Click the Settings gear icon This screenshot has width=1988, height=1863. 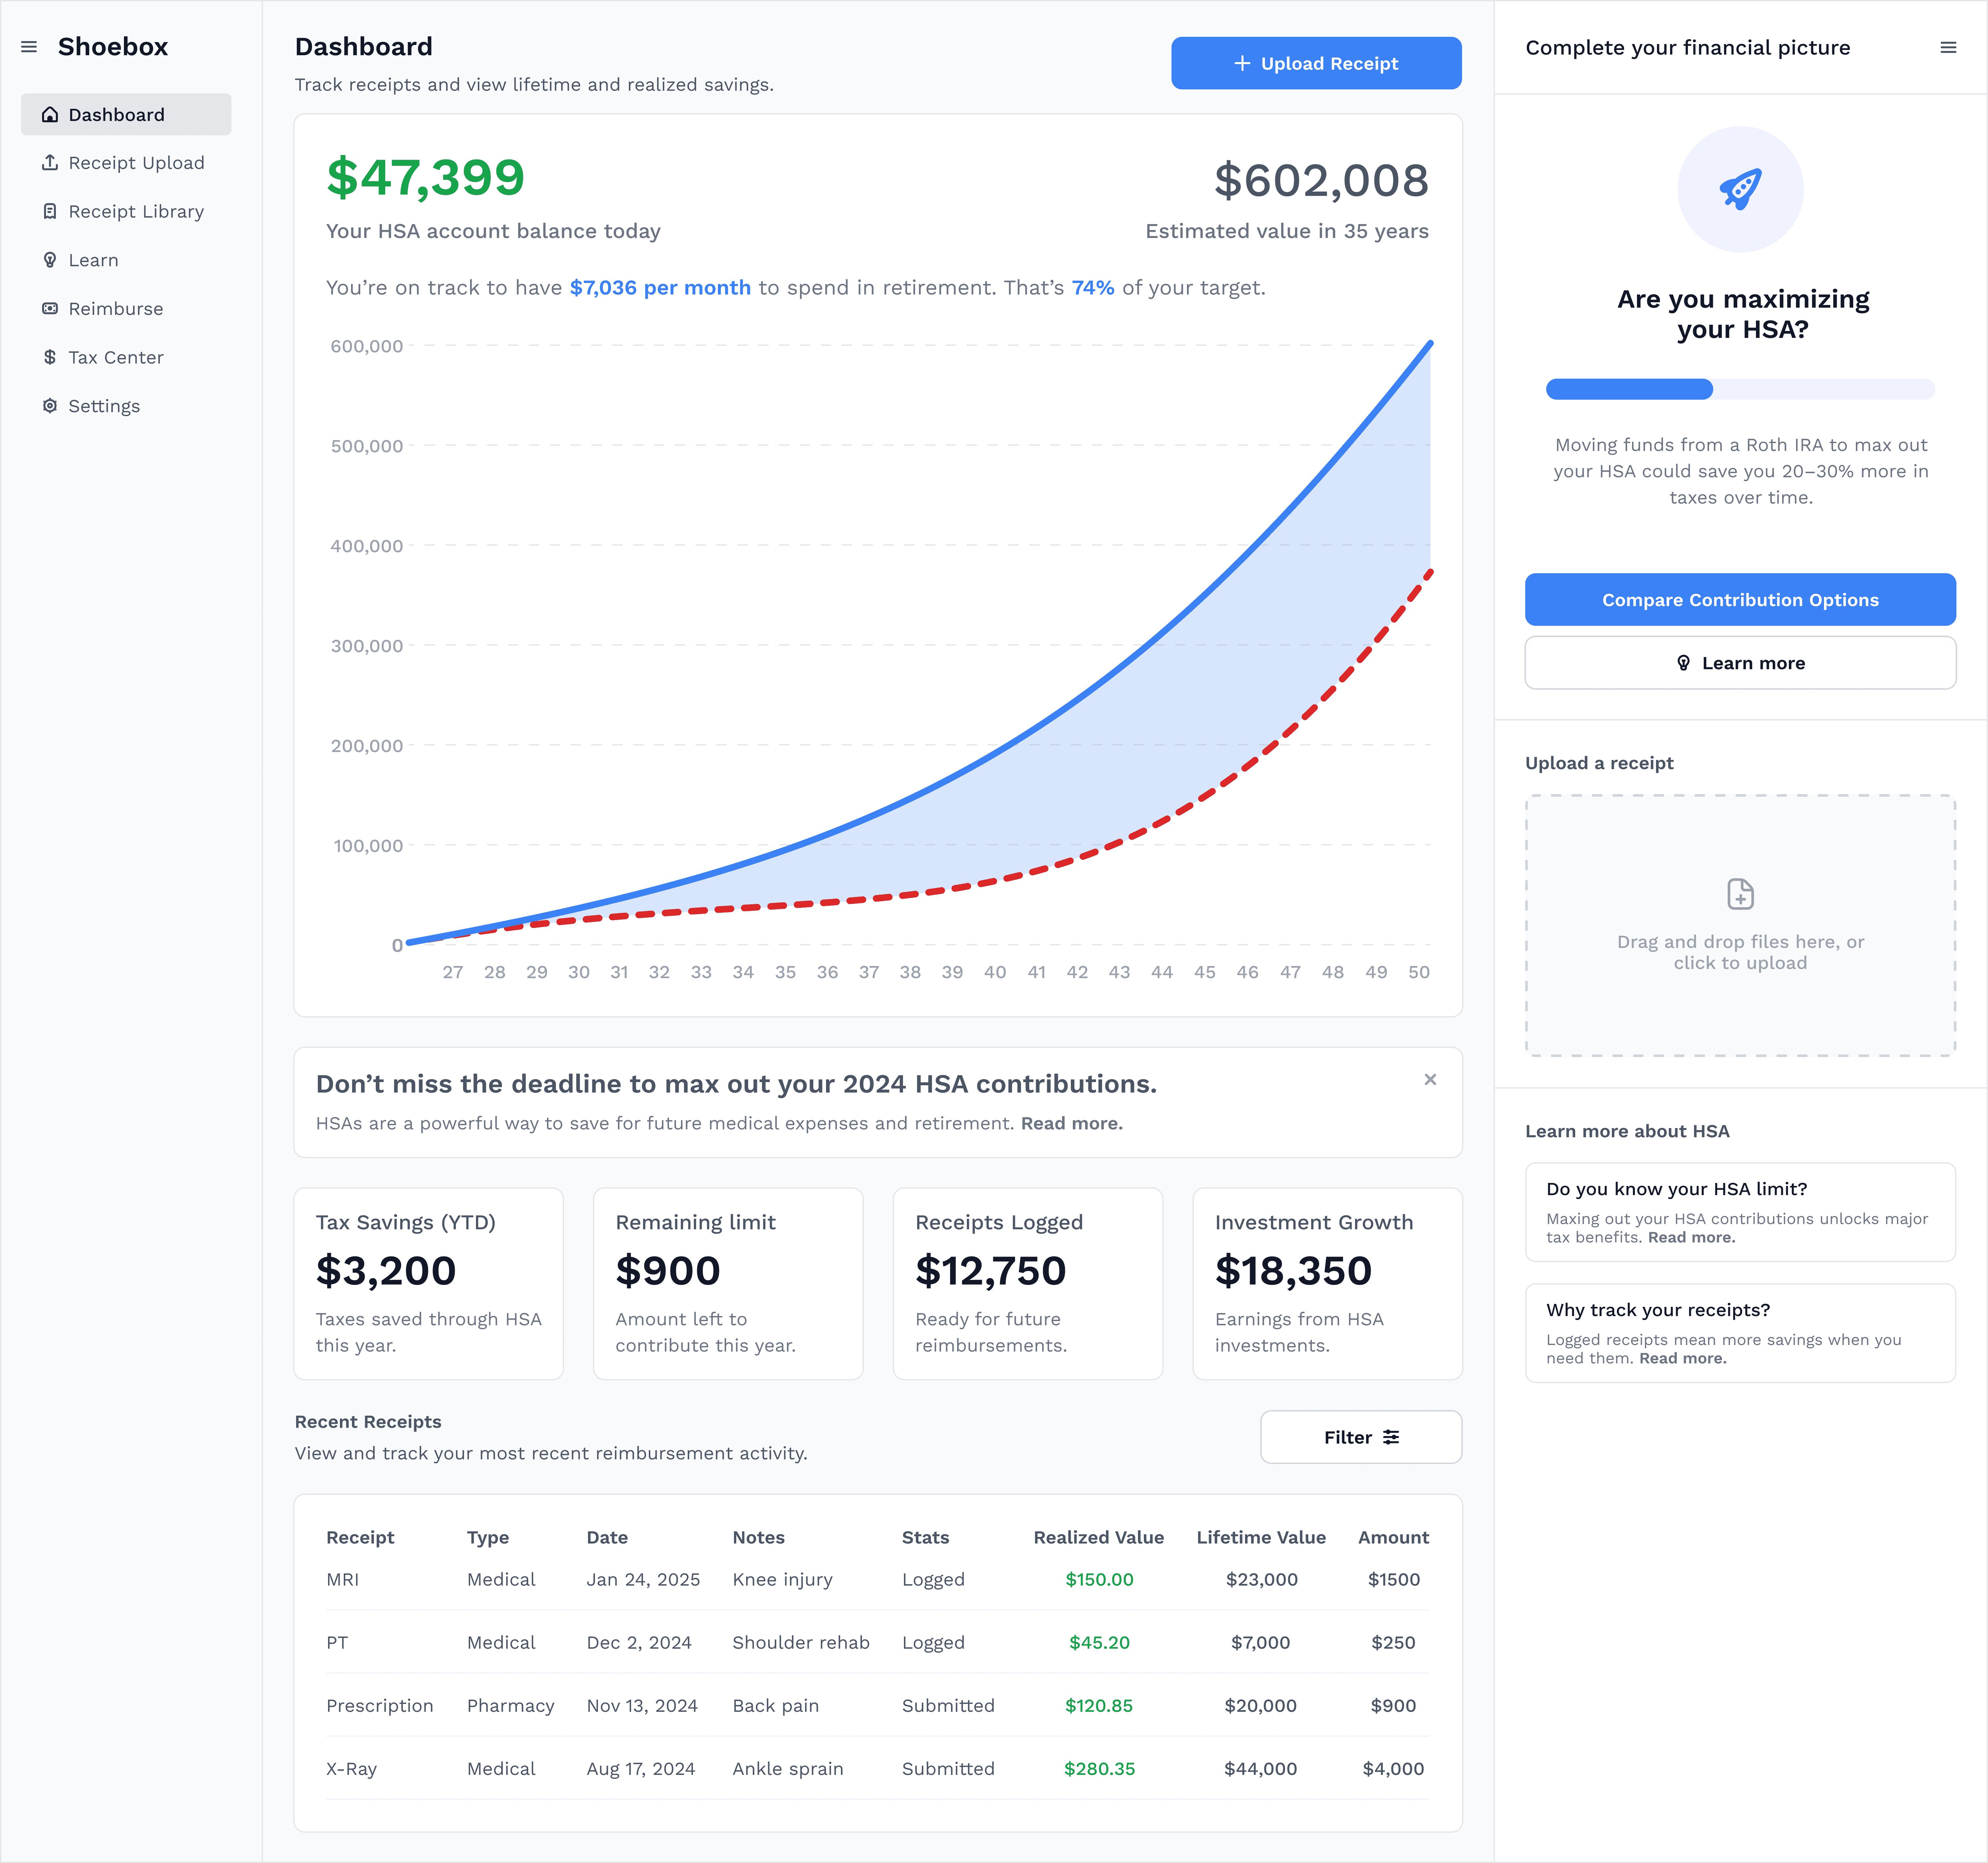coord(50,406)
